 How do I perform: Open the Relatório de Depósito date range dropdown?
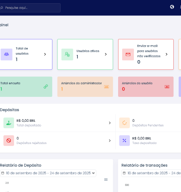[x=48, y=173]
